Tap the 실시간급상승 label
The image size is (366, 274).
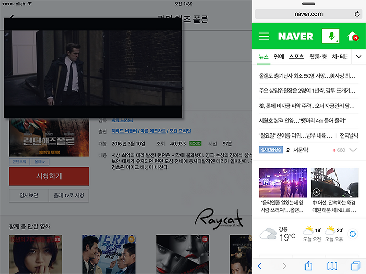[271, 150]
